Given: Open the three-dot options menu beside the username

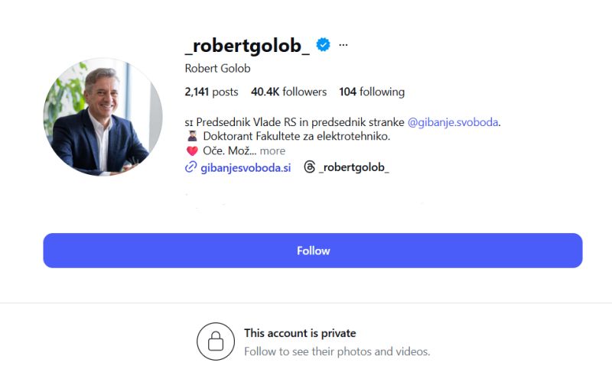Looking at the screenshot, I should tap(343, 45).
